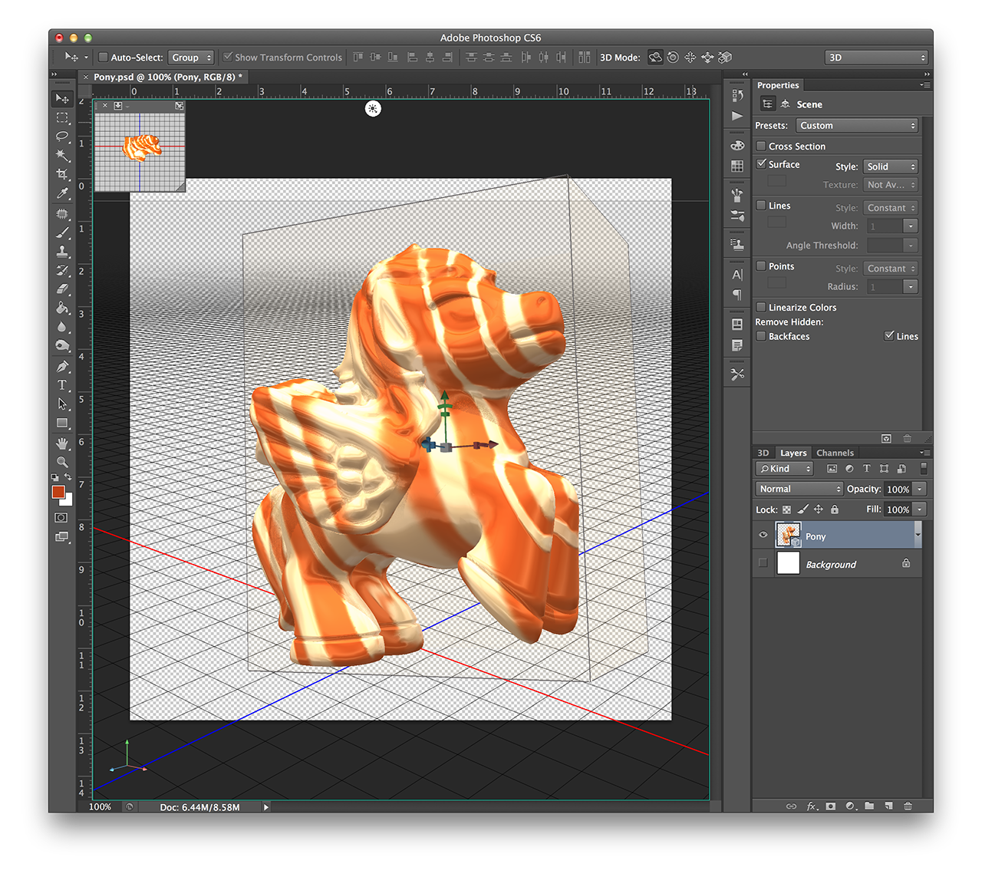Switch to the 3D panel tab
The image size is (982, 877).
click(x=763, y=453)
